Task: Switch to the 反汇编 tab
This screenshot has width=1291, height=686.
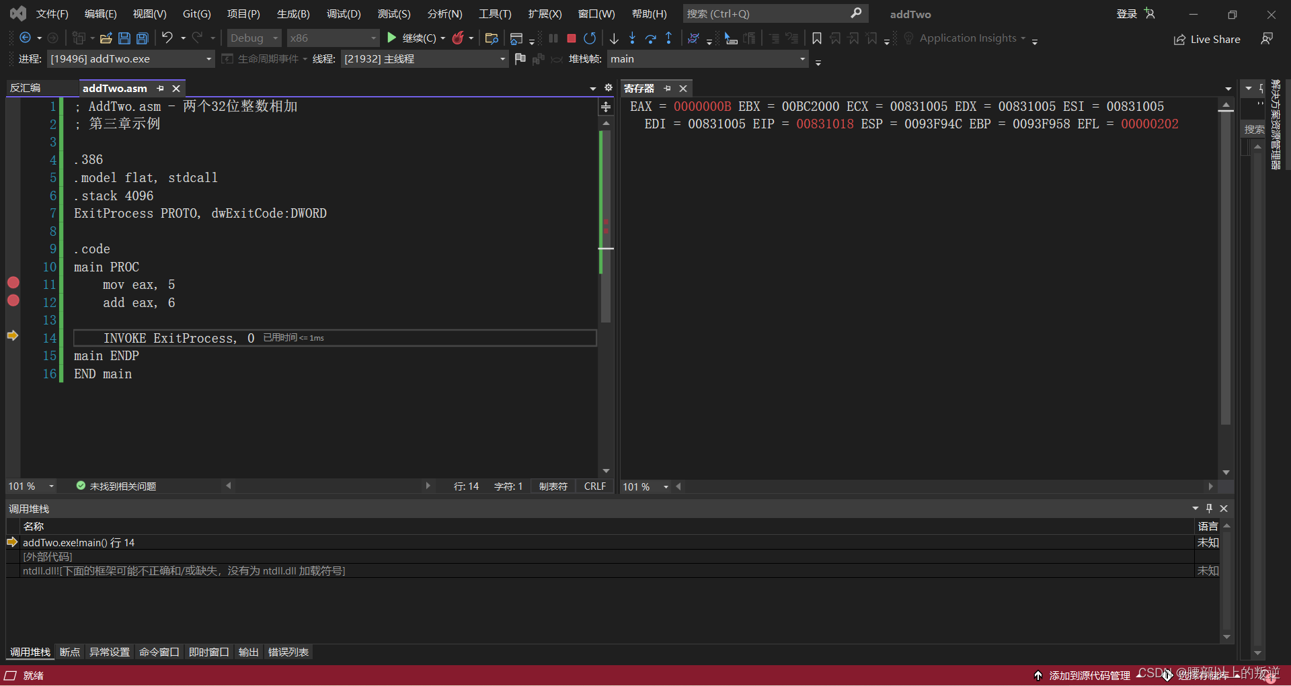Action: (x=26, y=88)
